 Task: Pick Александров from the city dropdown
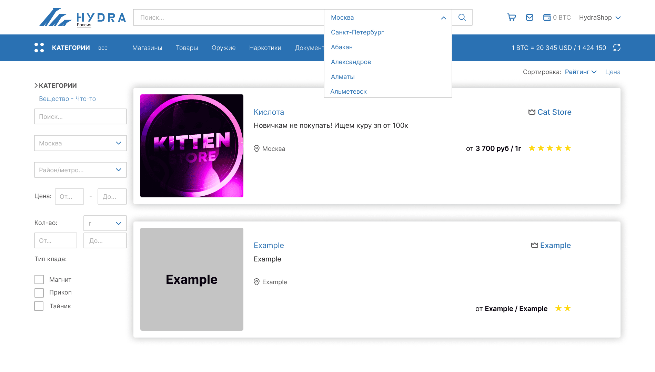click(x=351, y=62)
